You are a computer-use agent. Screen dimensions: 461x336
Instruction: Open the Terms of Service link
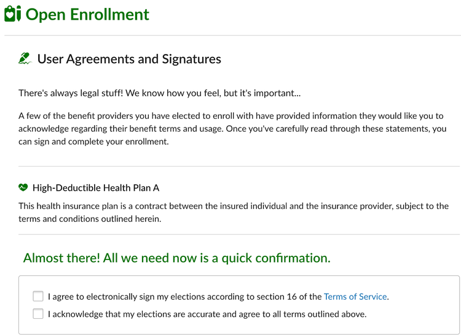[355, 297]
